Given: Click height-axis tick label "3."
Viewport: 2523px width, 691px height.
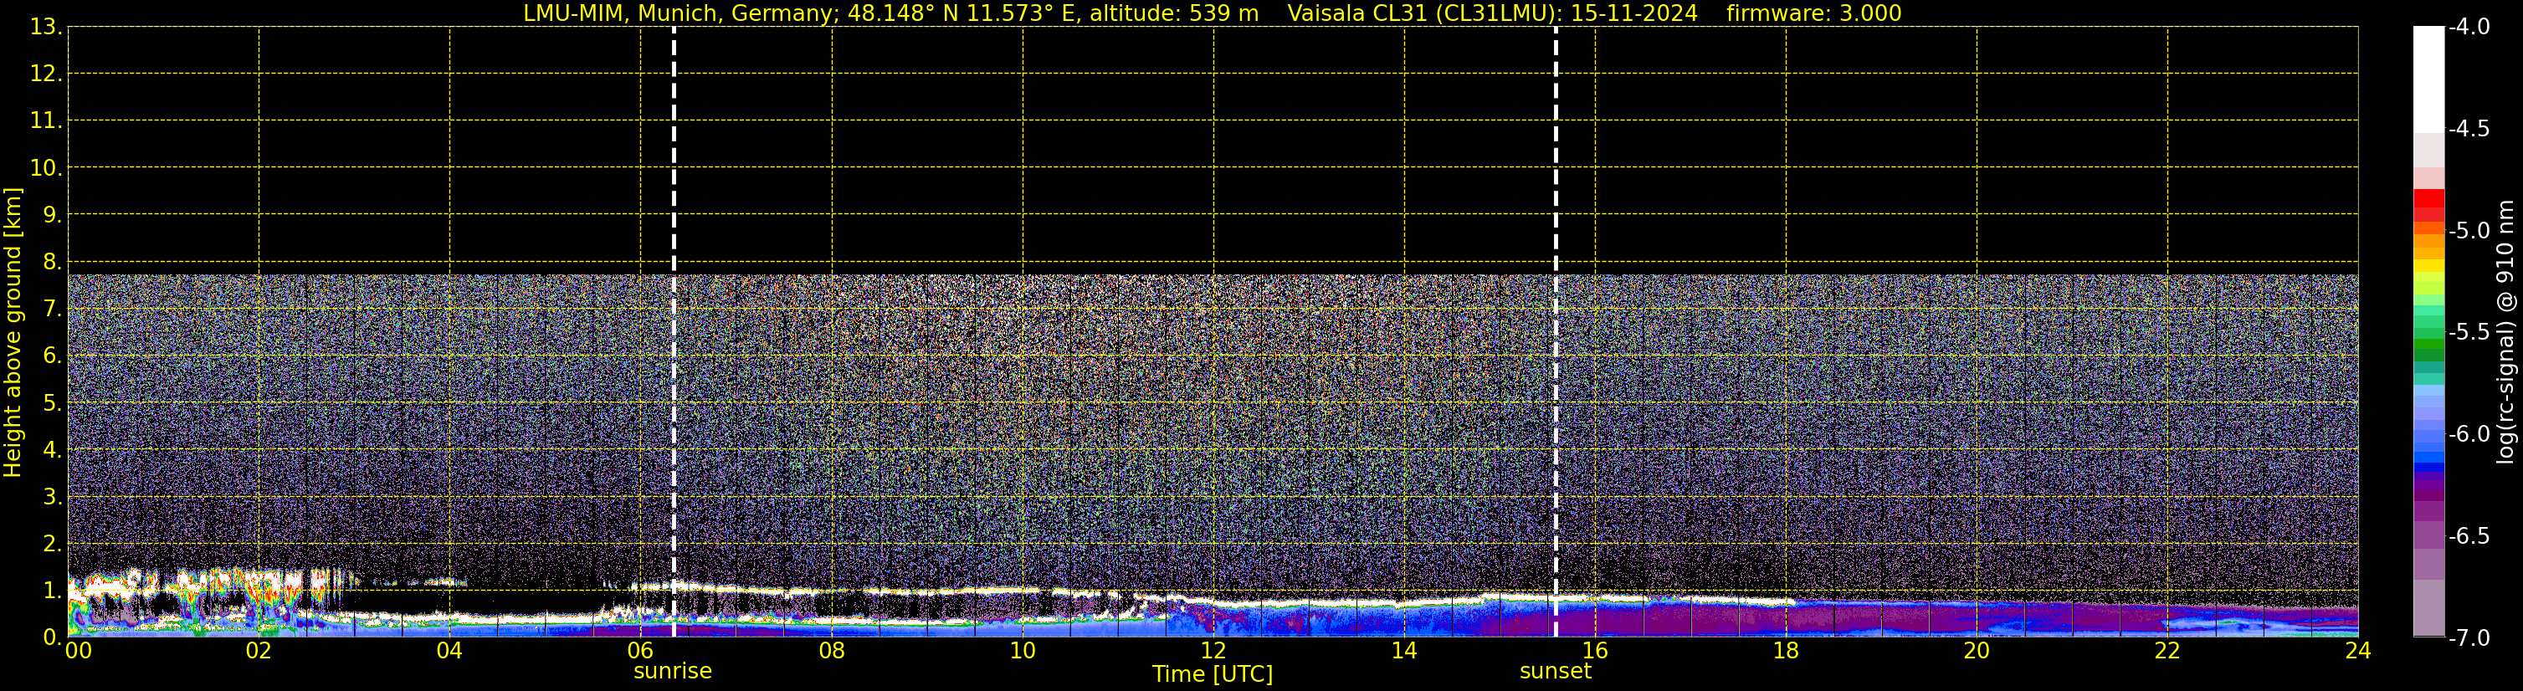Looking at the screenshot, I should pos(52,497).
